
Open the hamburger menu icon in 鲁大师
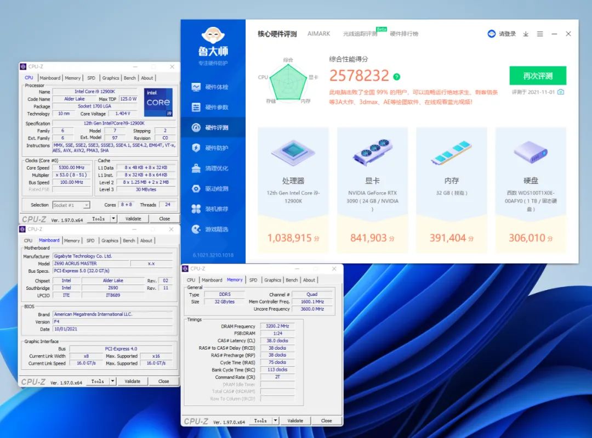point(540,34)
